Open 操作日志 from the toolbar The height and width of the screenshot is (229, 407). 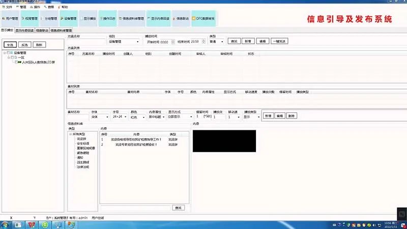tap(107, 18)
